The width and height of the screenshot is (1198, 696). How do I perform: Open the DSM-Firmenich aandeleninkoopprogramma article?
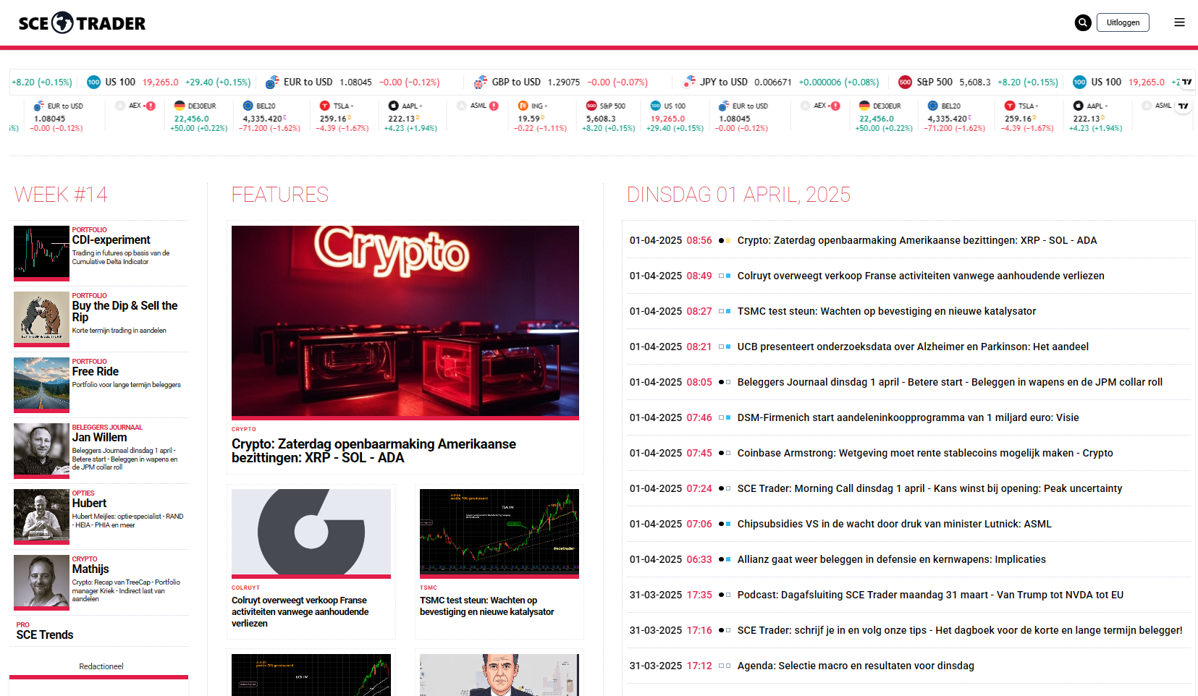tap(908, 417)
